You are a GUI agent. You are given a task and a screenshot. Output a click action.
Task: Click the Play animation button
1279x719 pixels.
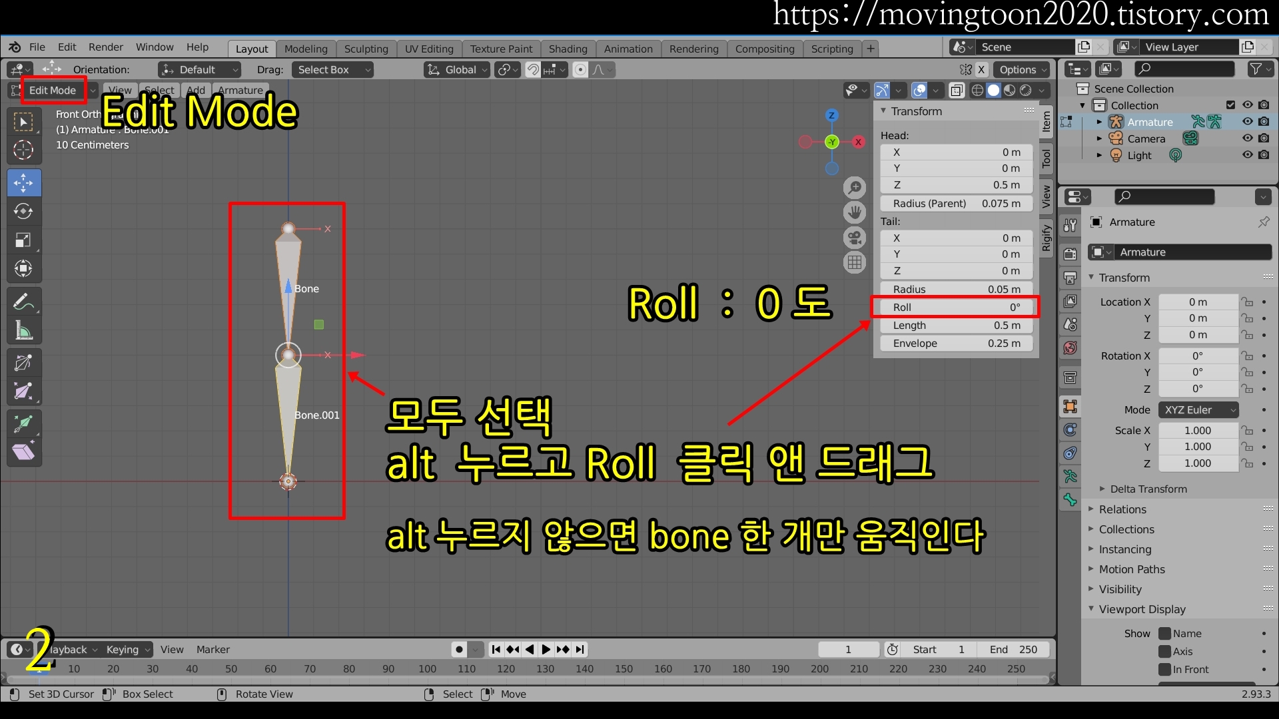click(546, 650)
